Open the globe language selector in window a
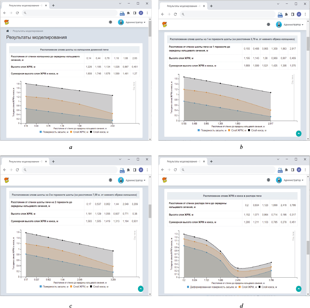 click(x=111, y=22)
